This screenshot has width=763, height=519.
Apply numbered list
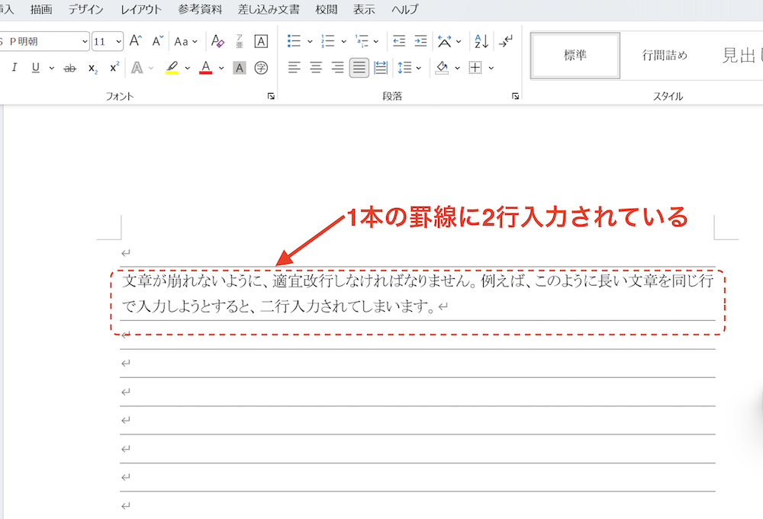coord(328,41)
